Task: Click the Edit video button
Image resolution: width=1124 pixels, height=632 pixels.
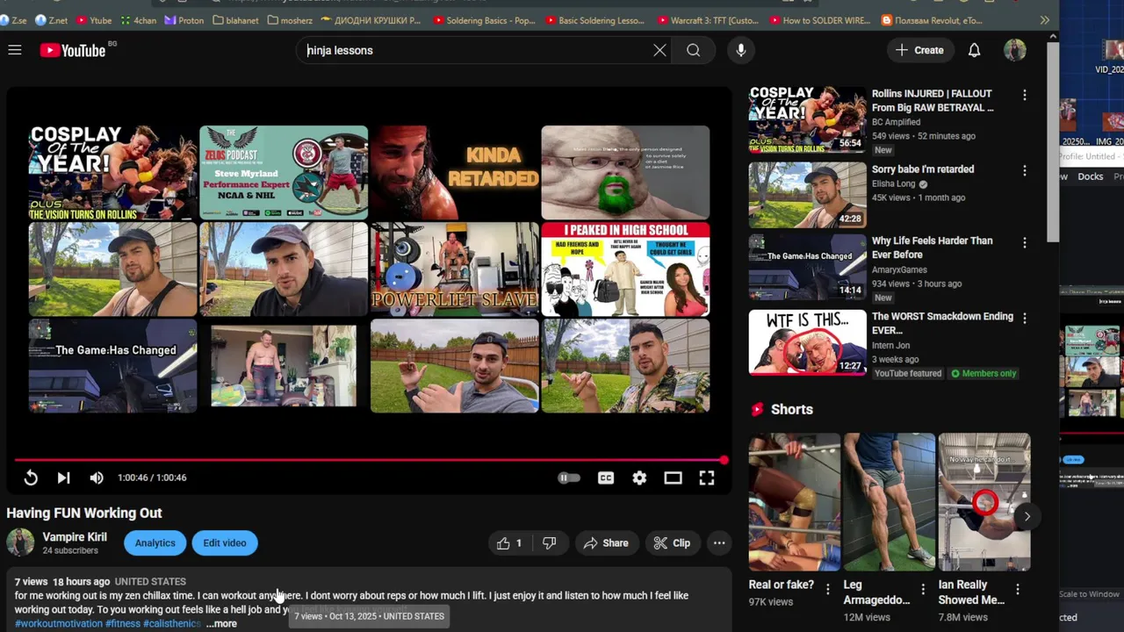Action: pyautogui.click(x=225, y=543)
